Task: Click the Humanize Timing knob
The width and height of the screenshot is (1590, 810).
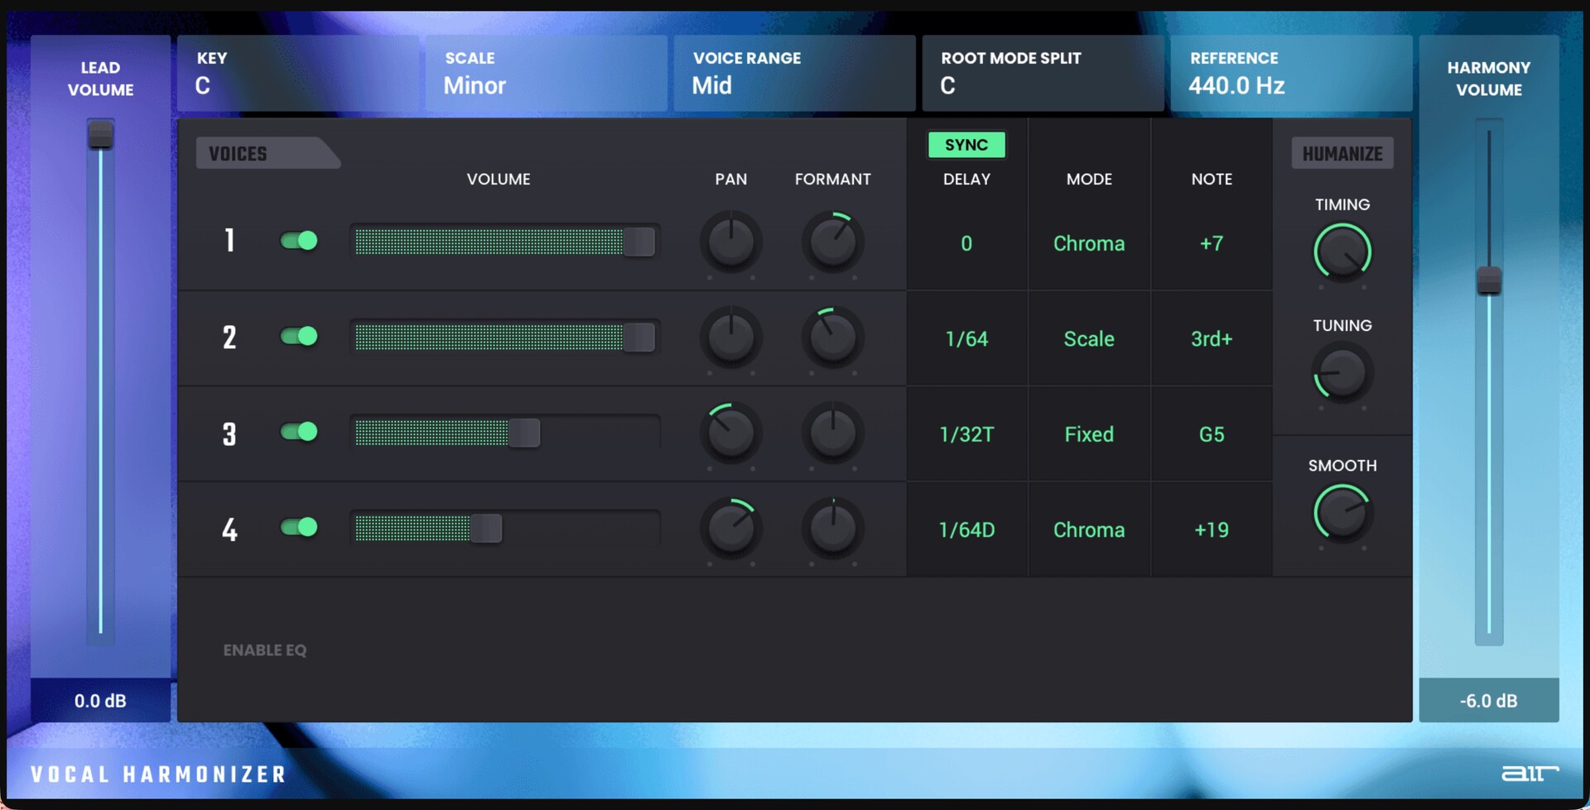Action: pyautogui.click(x=1342, y=252)
